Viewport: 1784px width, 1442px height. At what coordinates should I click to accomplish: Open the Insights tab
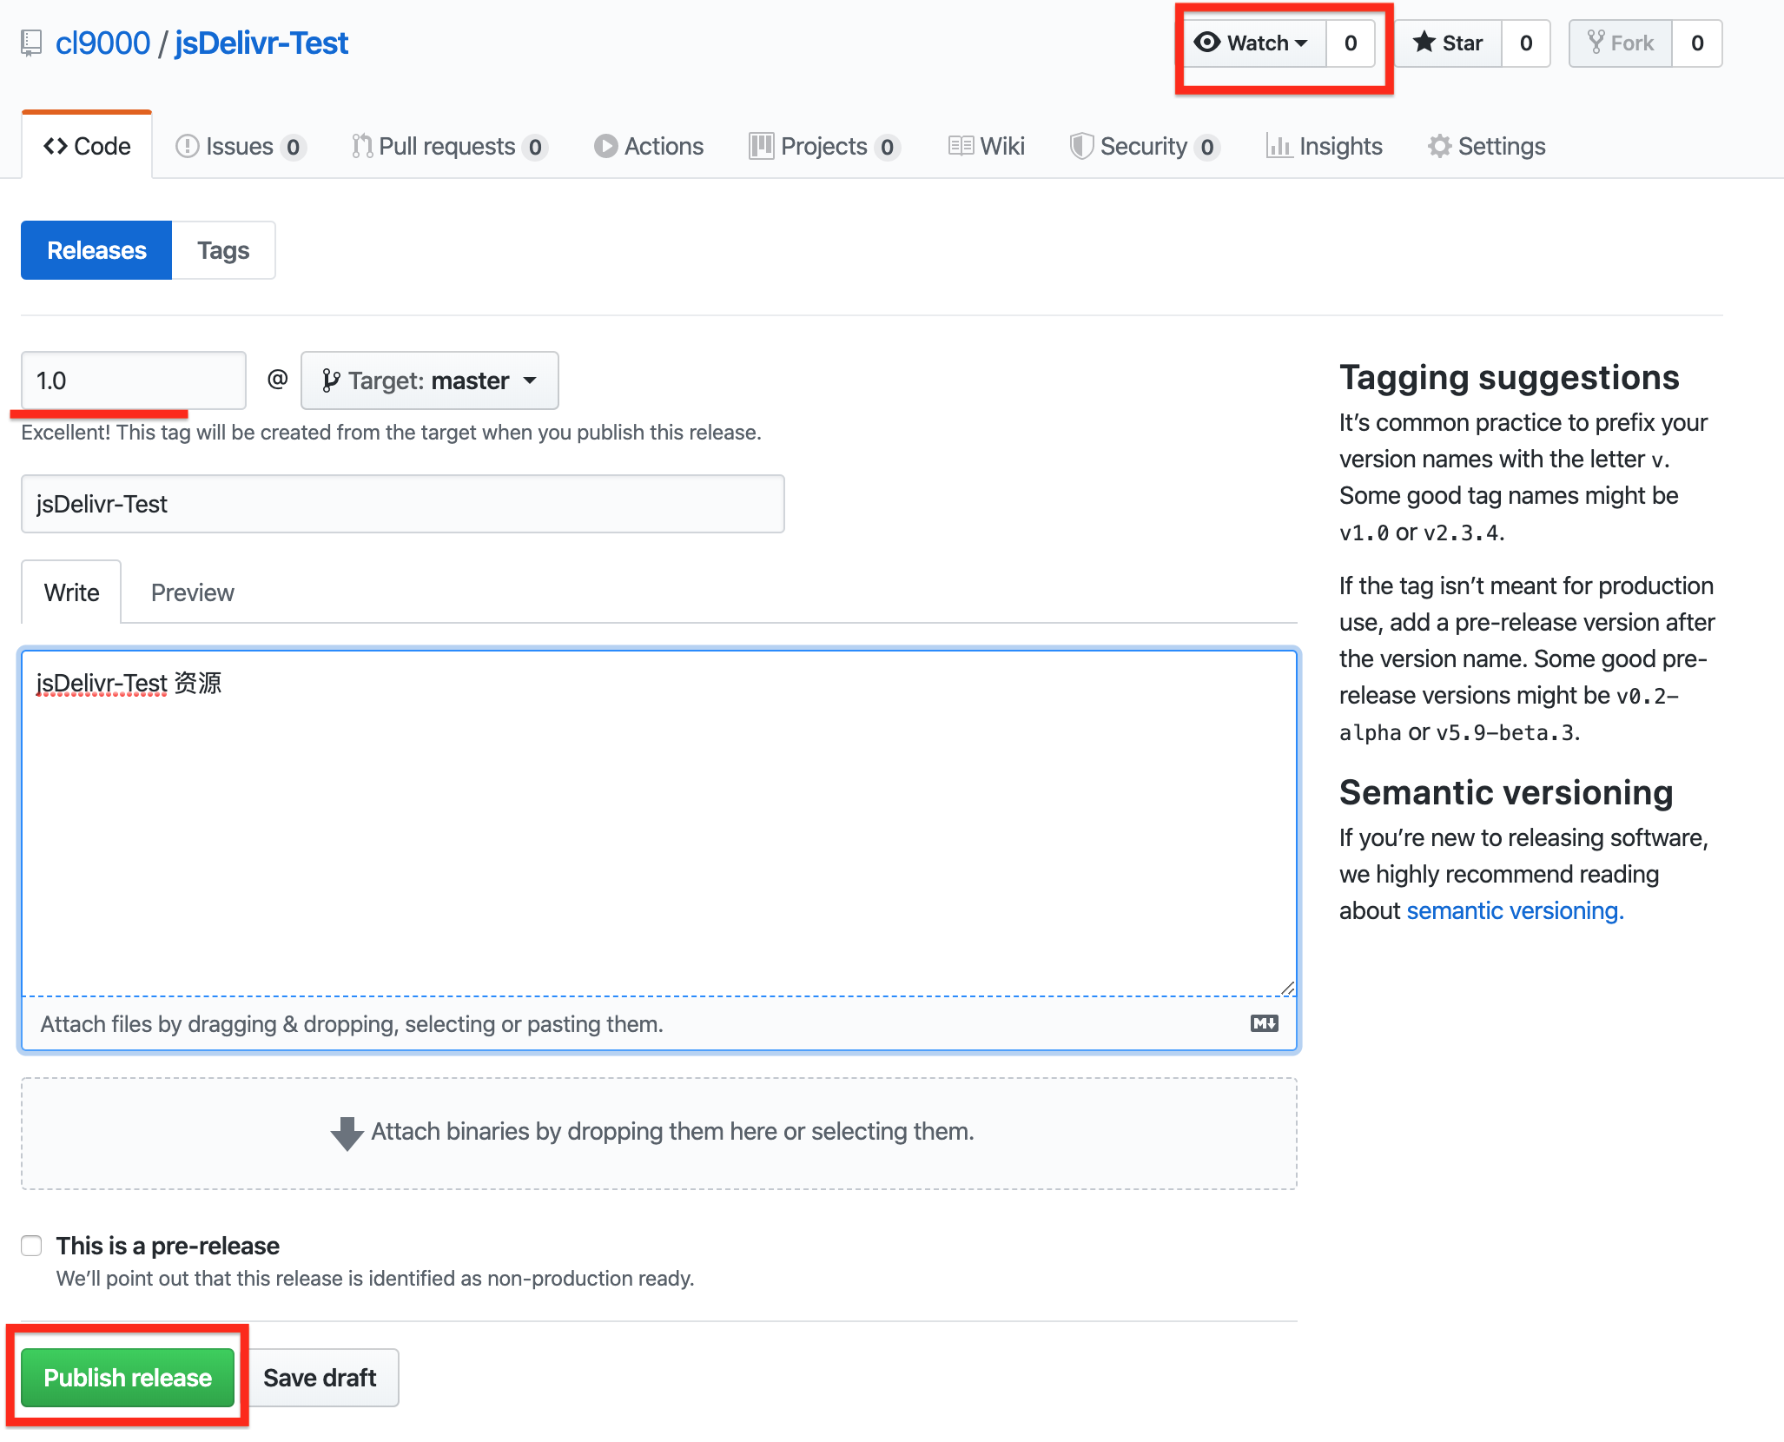[1325, 146]
